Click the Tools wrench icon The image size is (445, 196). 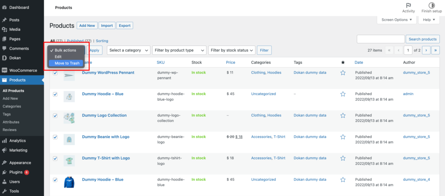pyautogui.click(x=4, y=191)
